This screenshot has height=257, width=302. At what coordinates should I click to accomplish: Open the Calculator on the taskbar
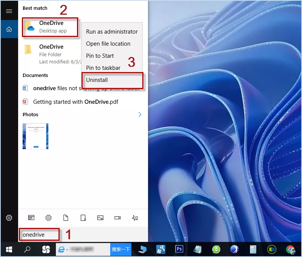pyautogui.click(x=253, y=249)
